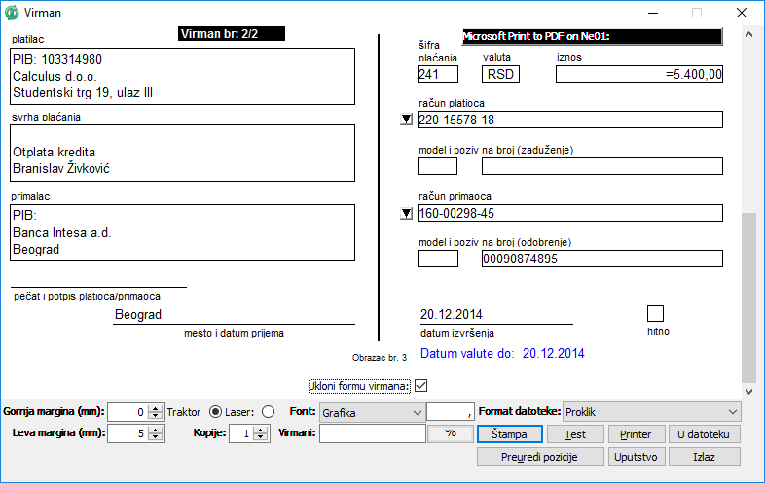Select the Traktor radio button
Image resolution: width=765 pixels, height=483 pixels.
[x=216, y=411]
